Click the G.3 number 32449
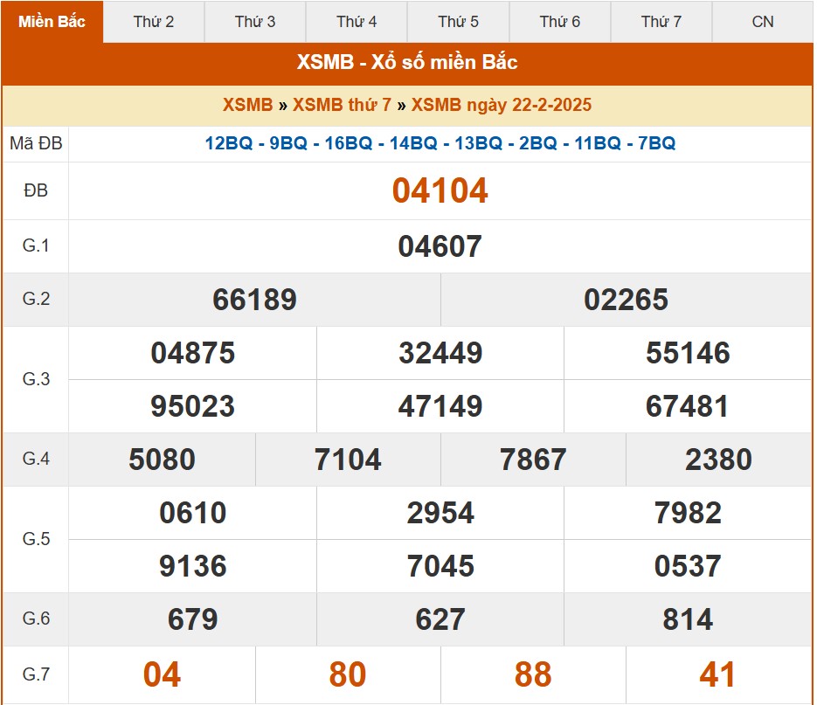Image resolution: width=817 pixels, height=705 pixels. [440, 353]
